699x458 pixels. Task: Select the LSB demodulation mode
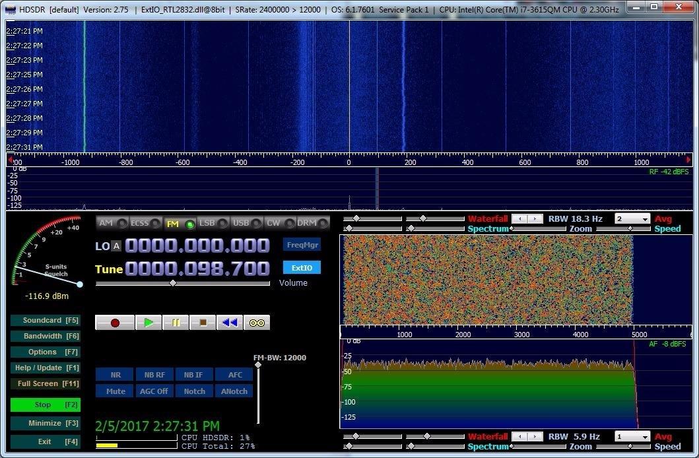tap(207, 223)
